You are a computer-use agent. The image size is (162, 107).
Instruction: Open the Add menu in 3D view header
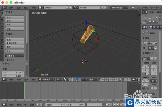click(x=26, y=79)
